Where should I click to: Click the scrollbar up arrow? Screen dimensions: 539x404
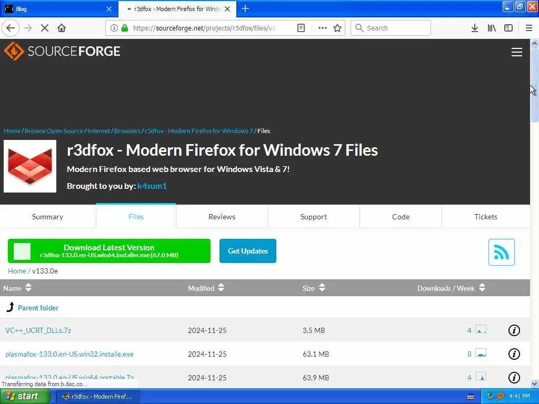534,43
